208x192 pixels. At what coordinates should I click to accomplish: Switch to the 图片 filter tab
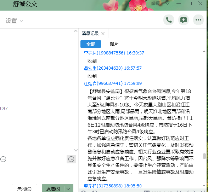tap(114, 44)
